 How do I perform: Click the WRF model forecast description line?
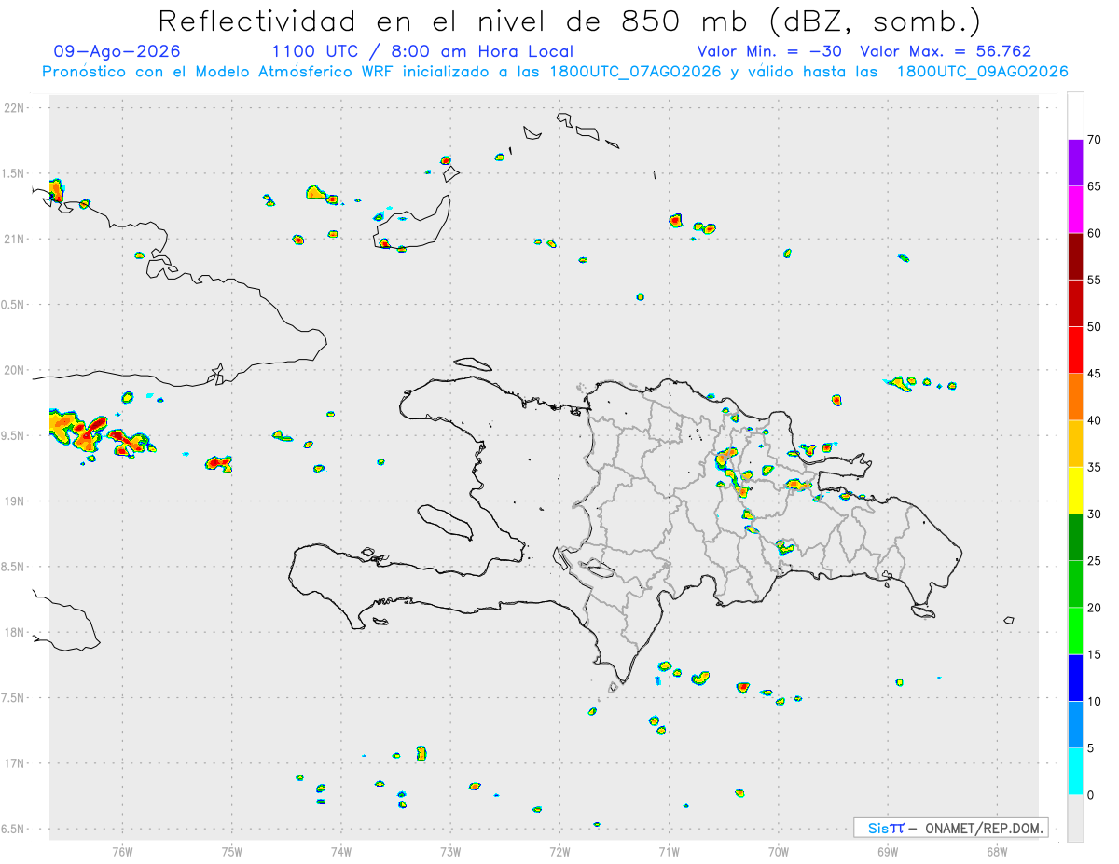(x=555, y=72)
